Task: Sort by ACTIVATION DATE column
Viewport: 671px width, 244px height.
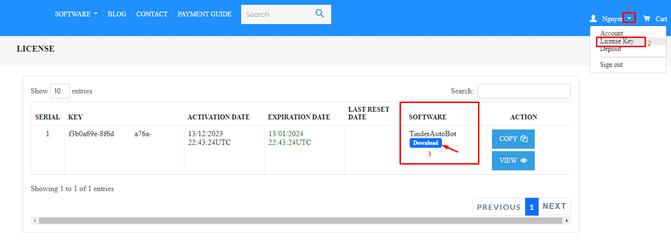Action: 219,117
